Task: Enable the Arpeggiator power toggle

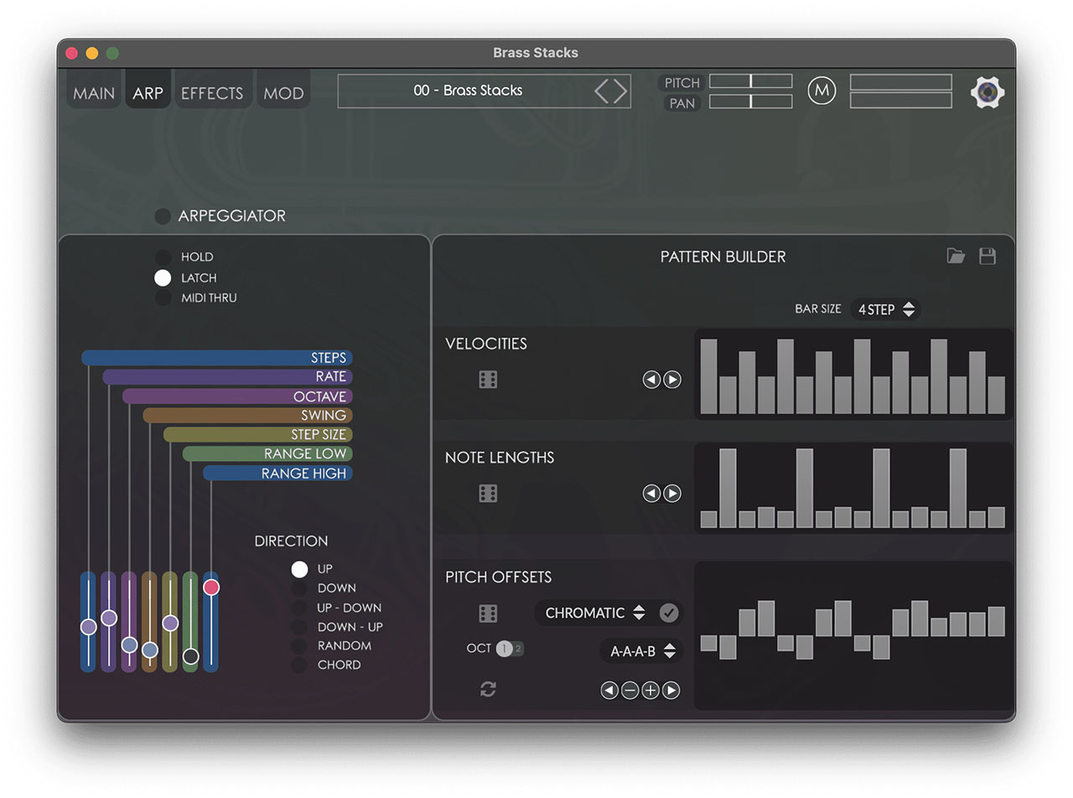Action: point(163,216)
